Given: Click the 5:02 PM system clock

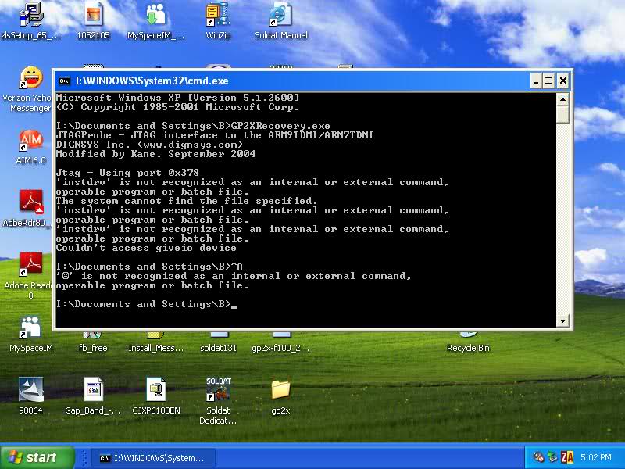Looking at the screenshot, I should [597, 458].
